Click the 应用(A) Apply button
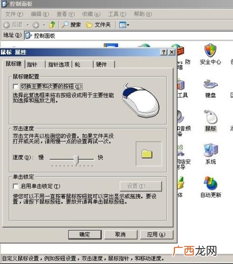The height and width of the screenshot is (264, 233). [x=157, y=235]
